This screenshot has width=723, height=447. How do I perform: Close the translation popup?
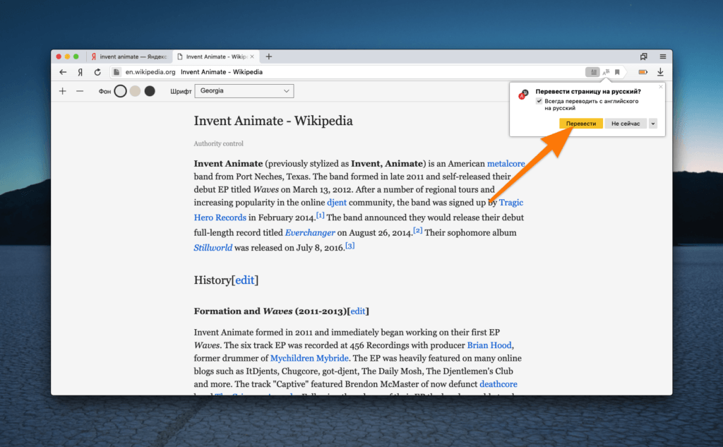pyautogui.click(x=661, y=87)
